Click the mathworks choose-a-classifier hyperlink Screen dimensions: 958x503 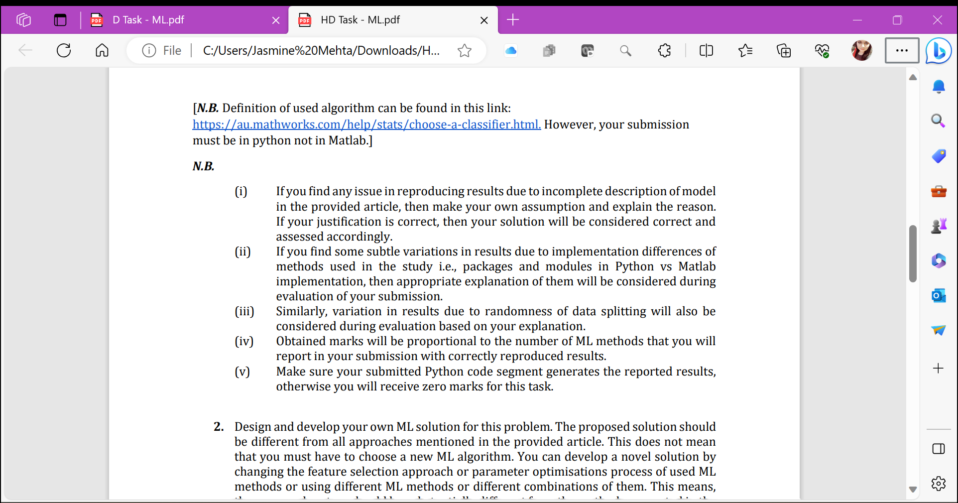click(x=366, y=125)
